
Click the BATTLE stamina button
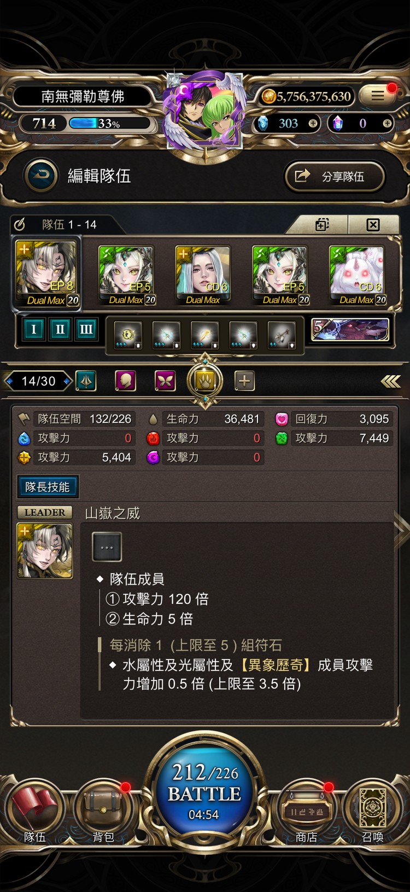204,791
